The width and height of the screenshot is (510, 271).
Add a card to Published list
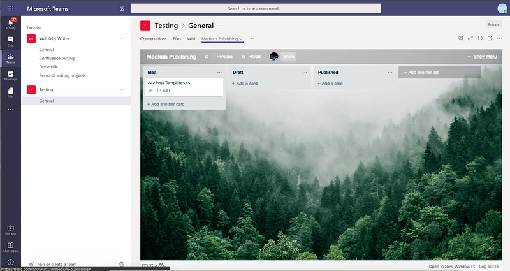tap(330, 84)
